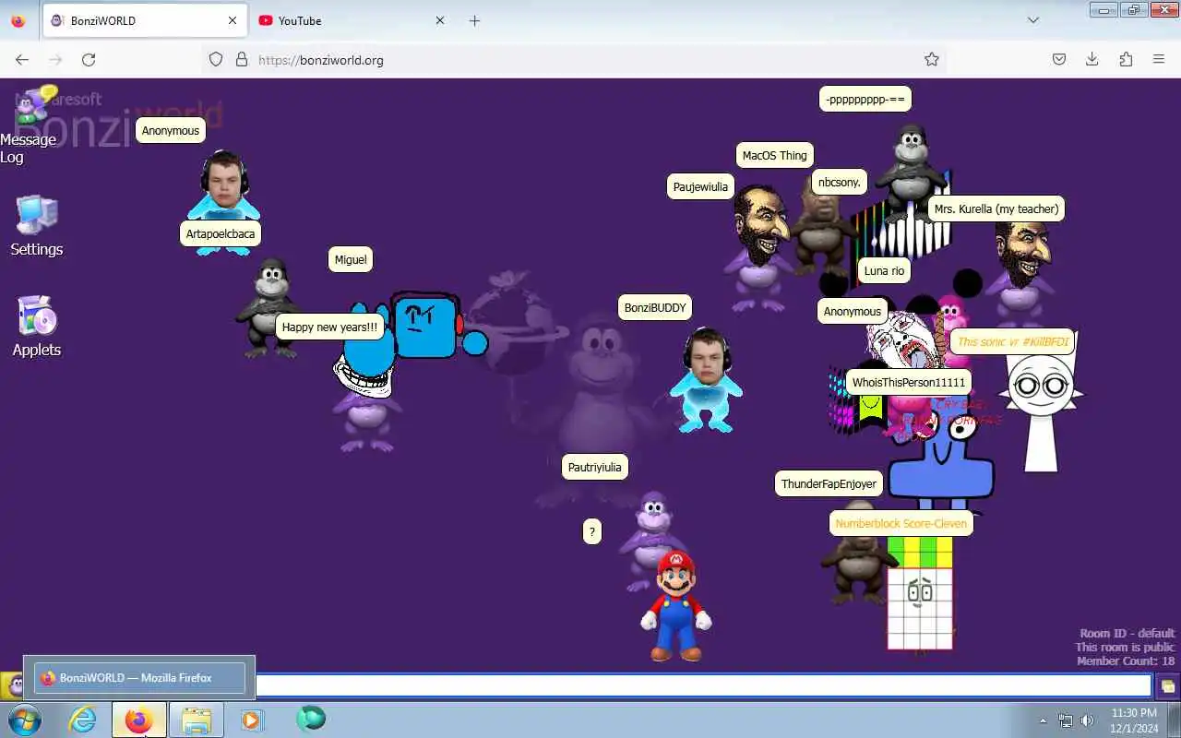Open the Pocket save icon

(1059, 59)
